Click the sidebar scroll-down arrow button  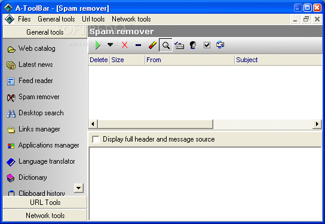pyautogui.click(x=79, y=188)
